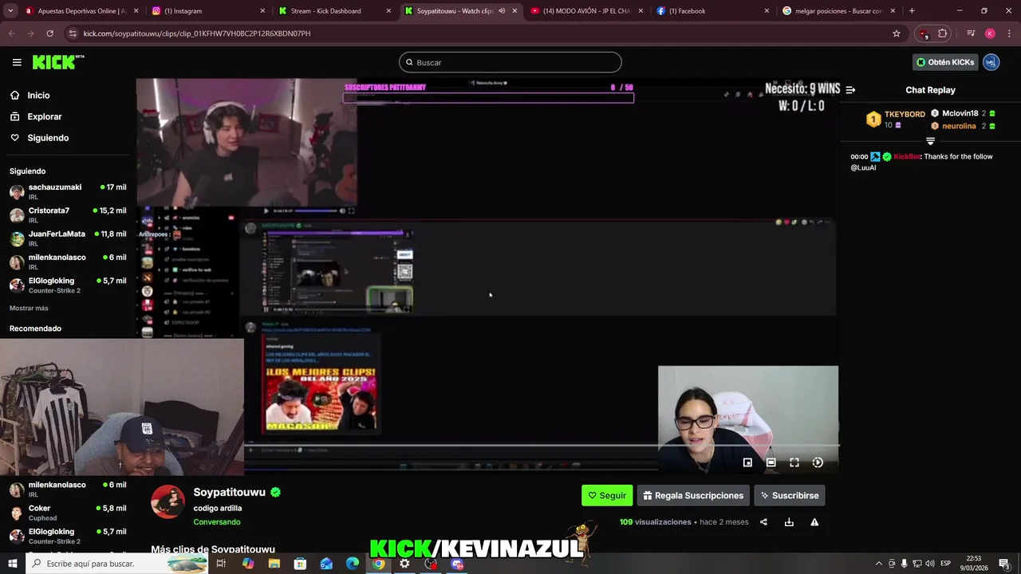Open media control music icon
Screen dimensions: 1021x574
pos(971,33)
